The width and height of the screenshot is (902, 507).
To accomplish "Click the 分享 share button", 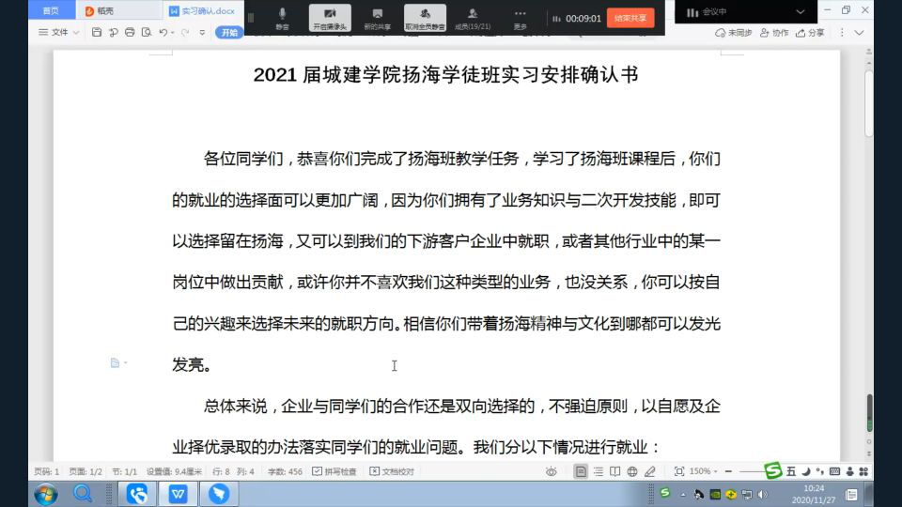I will click(x=810, y=32).
